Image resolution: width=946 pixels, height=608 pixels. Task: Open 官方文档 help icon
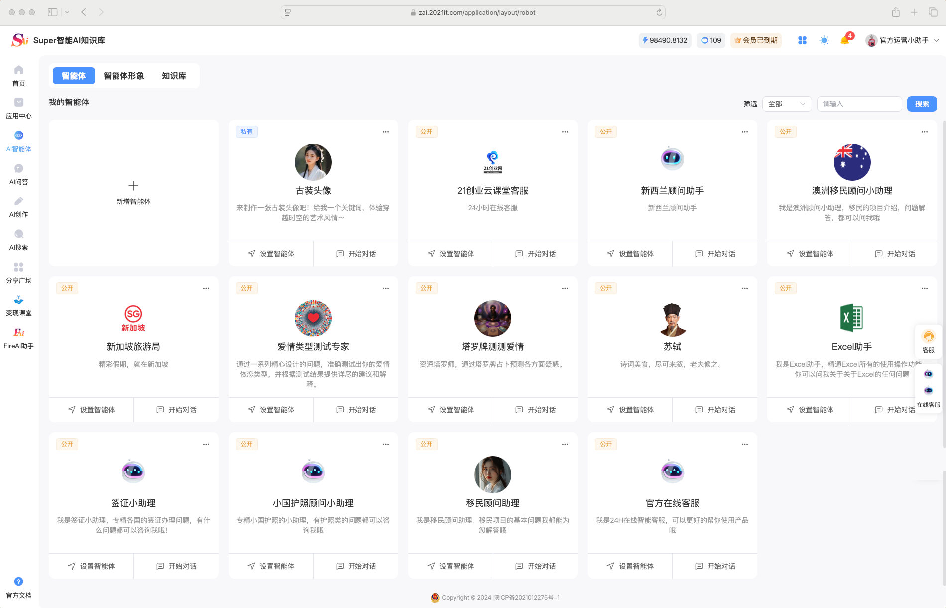(x=19, y=581)
